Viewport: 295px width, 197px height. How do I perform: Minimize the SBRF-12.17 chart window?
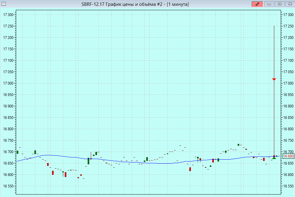(269, 4)
